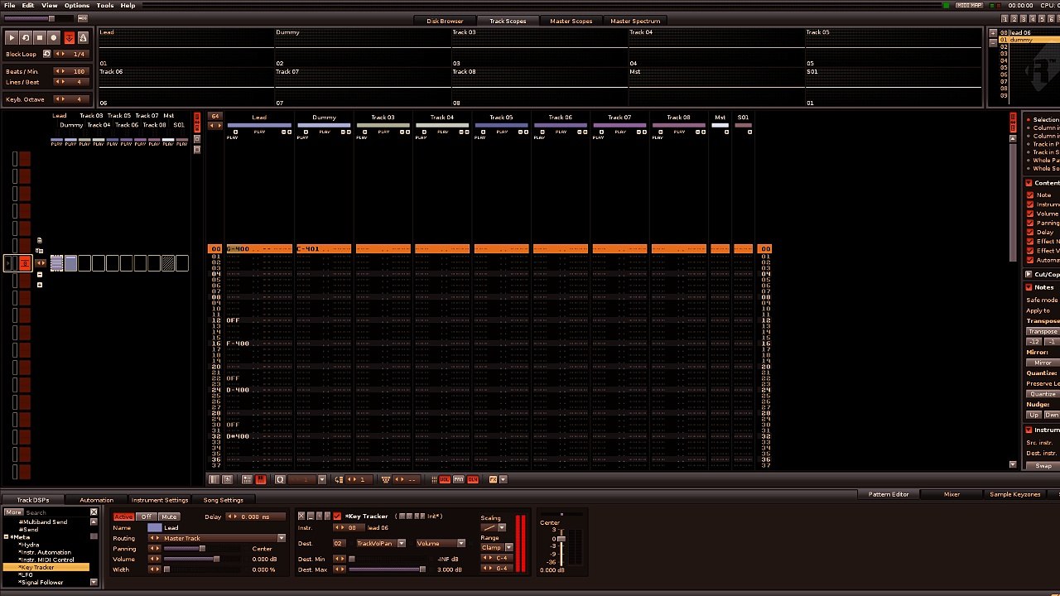Select *Hydra in DSP list
The height and width of the screenshot is (596, 1060).
pos(29,545)
